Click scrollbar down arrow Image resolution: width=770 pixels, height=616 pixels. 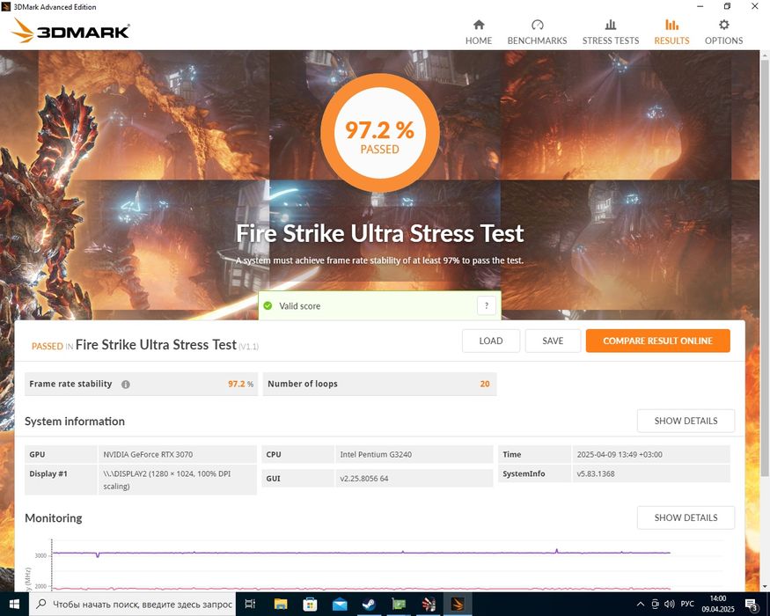click(x=765, y=587)
